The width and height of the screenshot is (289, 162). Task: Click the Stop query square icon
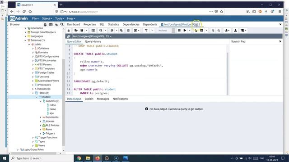pos(179,31)
